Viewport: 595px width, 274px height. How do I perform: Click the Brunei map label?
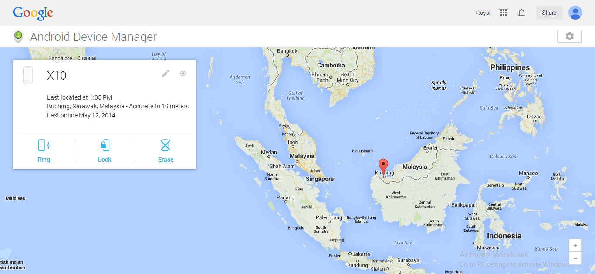click(x=430, y=148)
